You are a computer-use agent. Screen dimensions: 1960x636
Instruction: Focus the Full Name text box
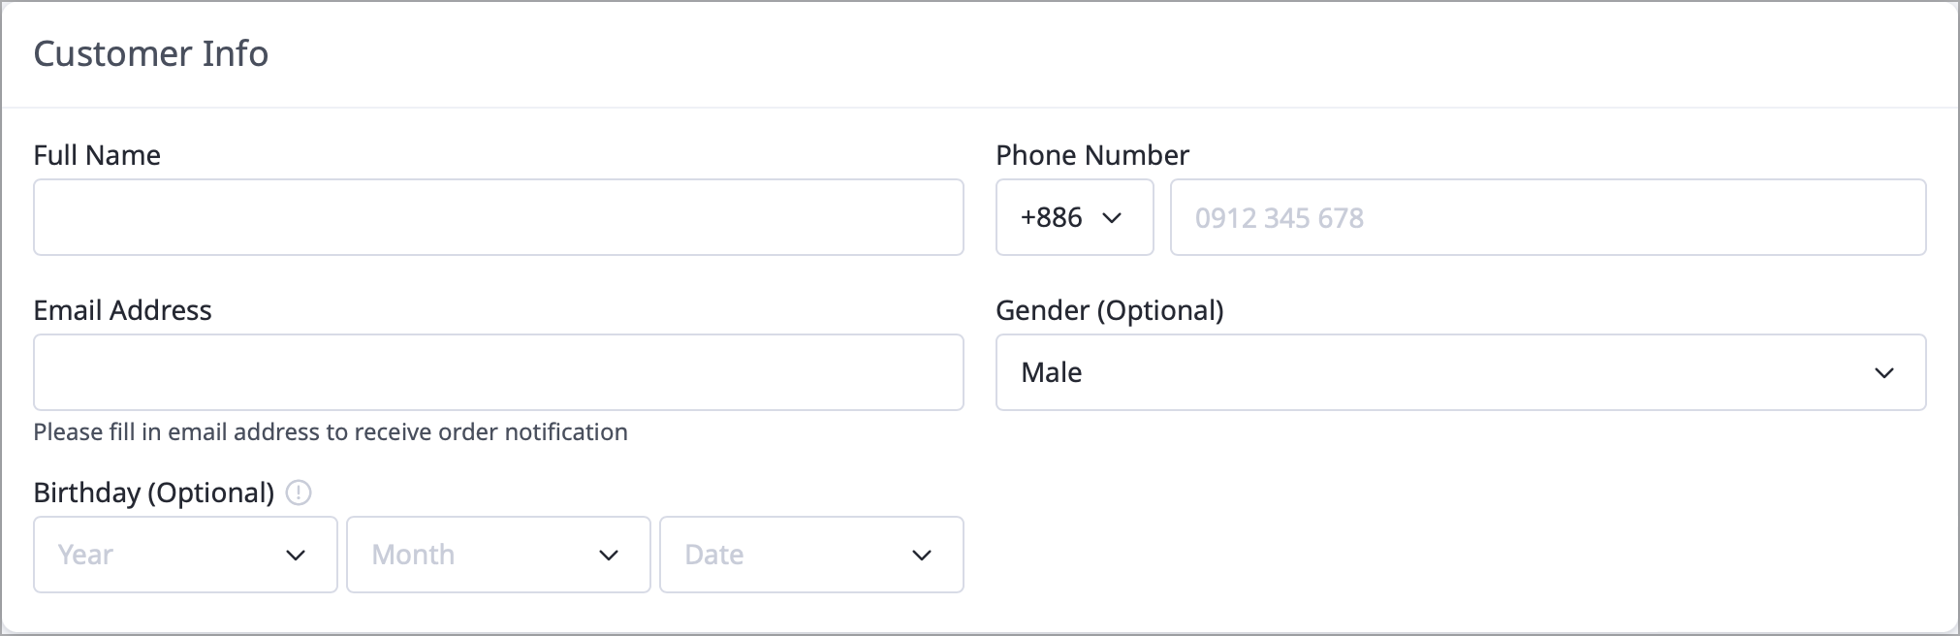click(498, 217)
